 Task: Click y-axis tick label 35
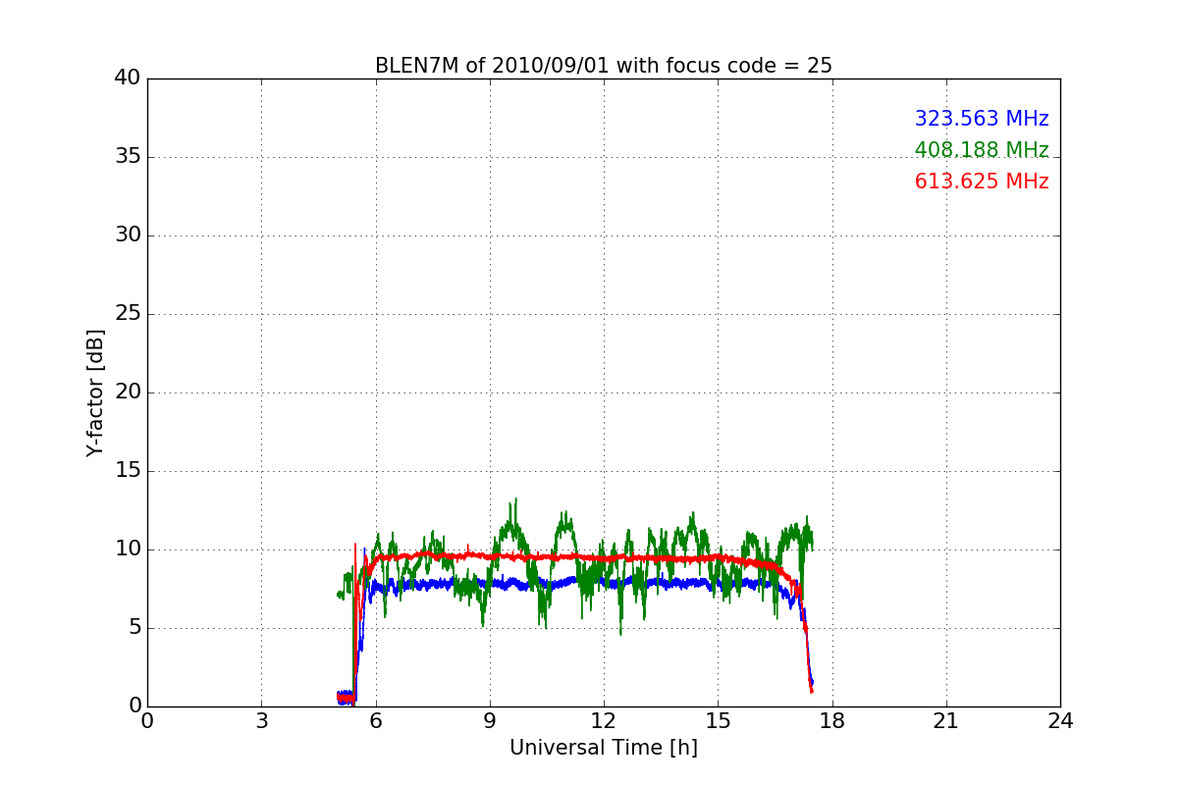coord(127,157)
